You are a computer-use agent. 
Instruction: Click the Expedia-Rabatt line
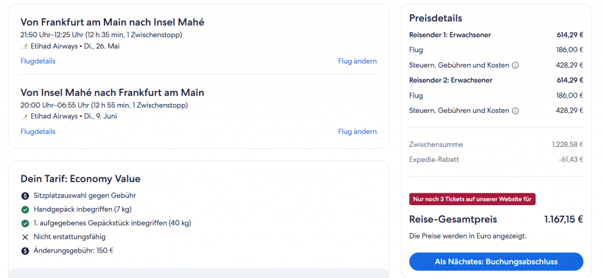[434, 159]
